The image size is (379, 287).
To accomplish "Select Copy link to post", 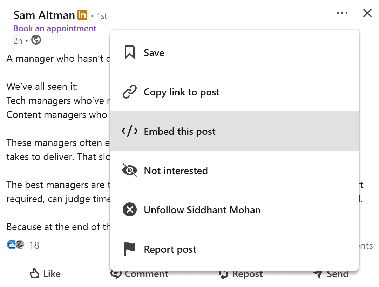I will [x=182, y=92].
